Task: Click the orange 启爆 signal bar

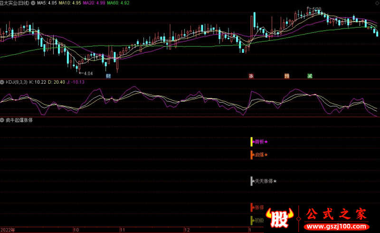Action: tap(251, 155)
